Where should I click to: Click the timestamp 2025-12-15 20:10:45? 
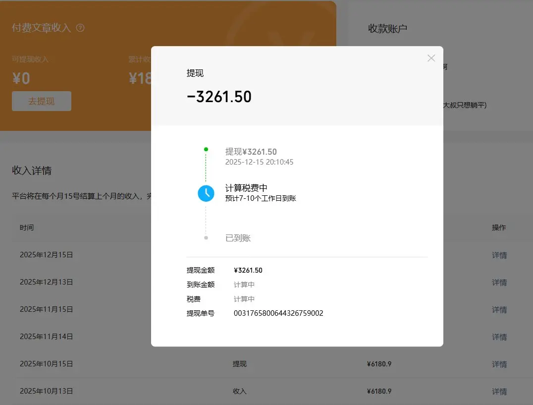click(260, 162)
